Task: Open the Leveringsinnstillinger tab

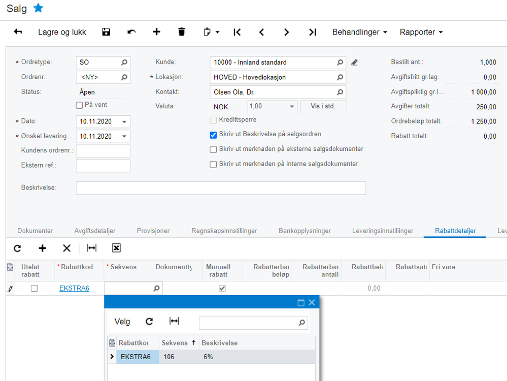Action: pyautogui.click(x=382, y=231)
